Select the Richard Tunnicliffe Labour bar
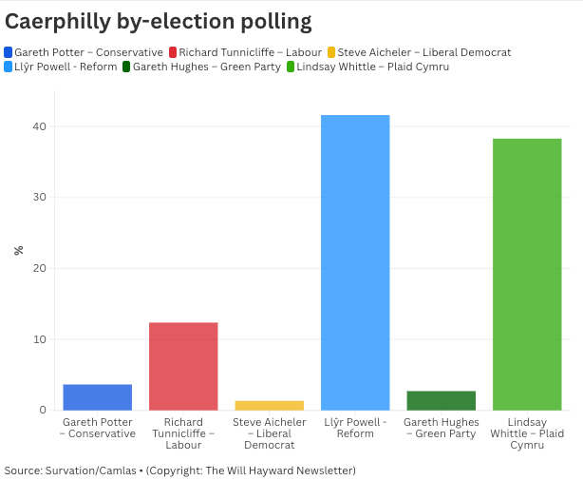This screenshot has width=583, height=480. coord(183,367)
